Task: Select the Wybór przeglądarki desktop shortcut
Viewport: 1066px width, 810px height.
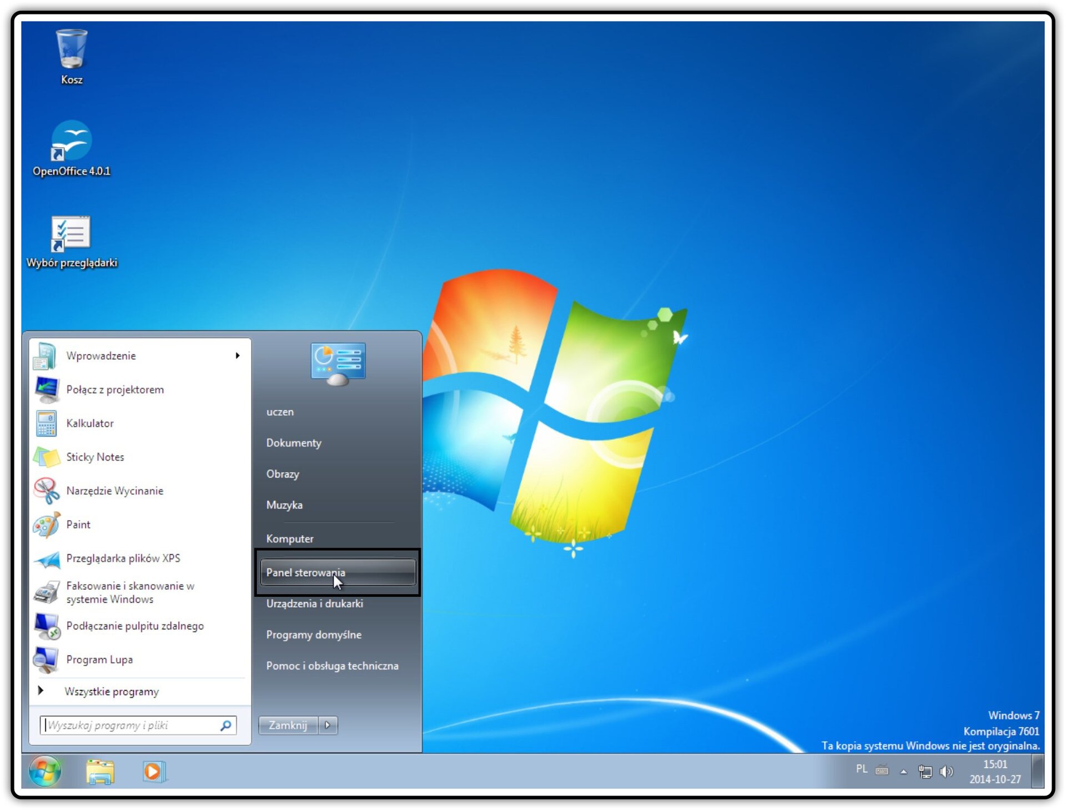Action: [x=72, y=242]
